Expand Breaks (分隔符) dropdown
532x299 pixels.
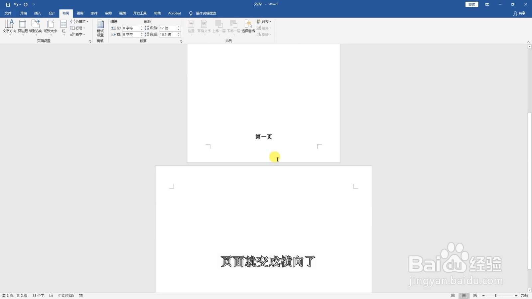tap(79, 22)
